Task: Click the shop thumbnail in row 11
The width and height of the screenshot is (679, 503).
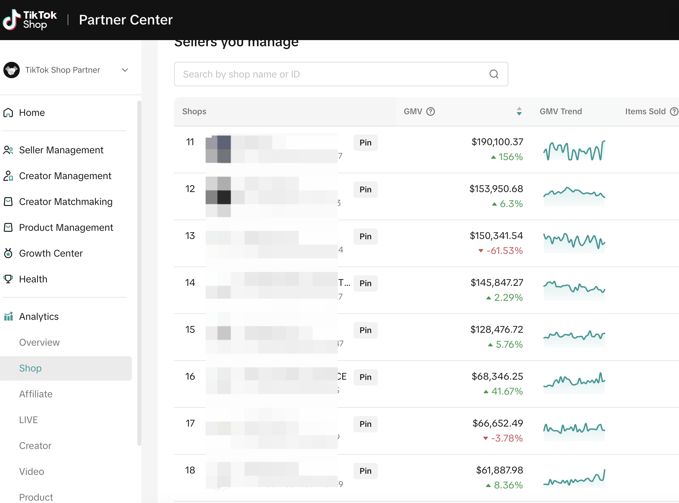Action: (x=218, y=149)
